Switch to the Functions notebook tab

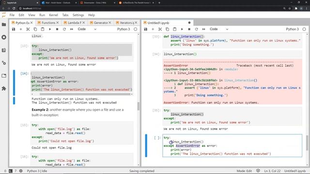pyautogui.click(x=48, y=23)
